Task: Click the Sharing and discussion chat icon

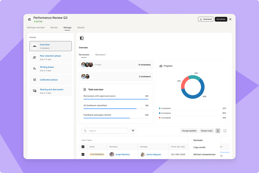Action: (35, 91)
